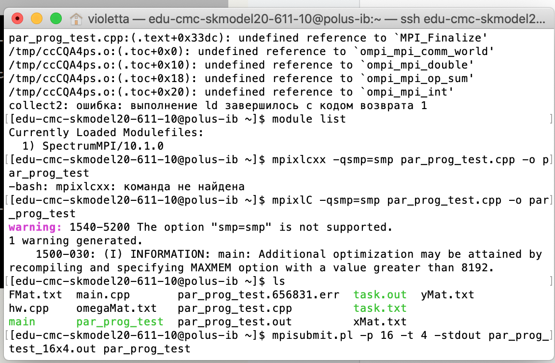This screenshot has width=555, height=363.
Task: Click the 'yMat.txt' filename
Action: pos(447,294)
